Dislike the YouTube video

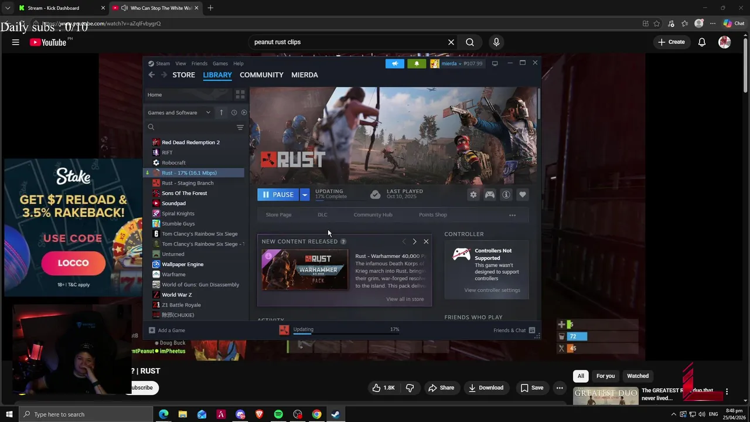coord(410,387)
